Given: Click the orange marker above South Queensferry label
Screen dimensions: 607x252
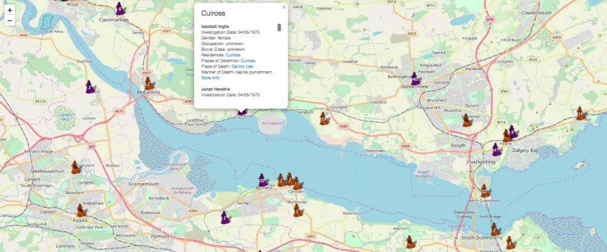Looking at the screenshot, I should (494, 229).
